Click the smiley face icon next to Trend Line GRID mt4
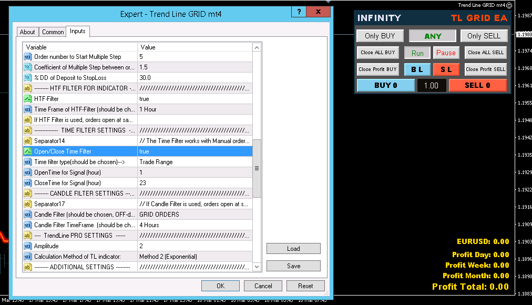This screenshot has width=532, height=305. pyautogui.click(x=509, y=5)
